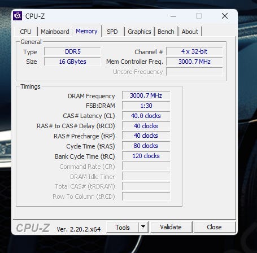The image size is (257, 253).
Task: Click the DRAM Frequency value field
Action: pos(146,95)
